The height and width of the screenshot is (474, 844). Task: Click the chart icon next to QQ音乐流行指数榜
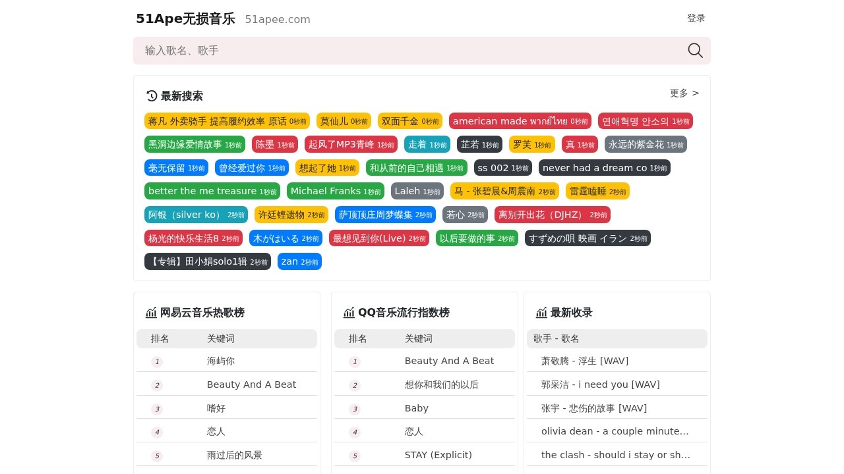tap(349, 313)
